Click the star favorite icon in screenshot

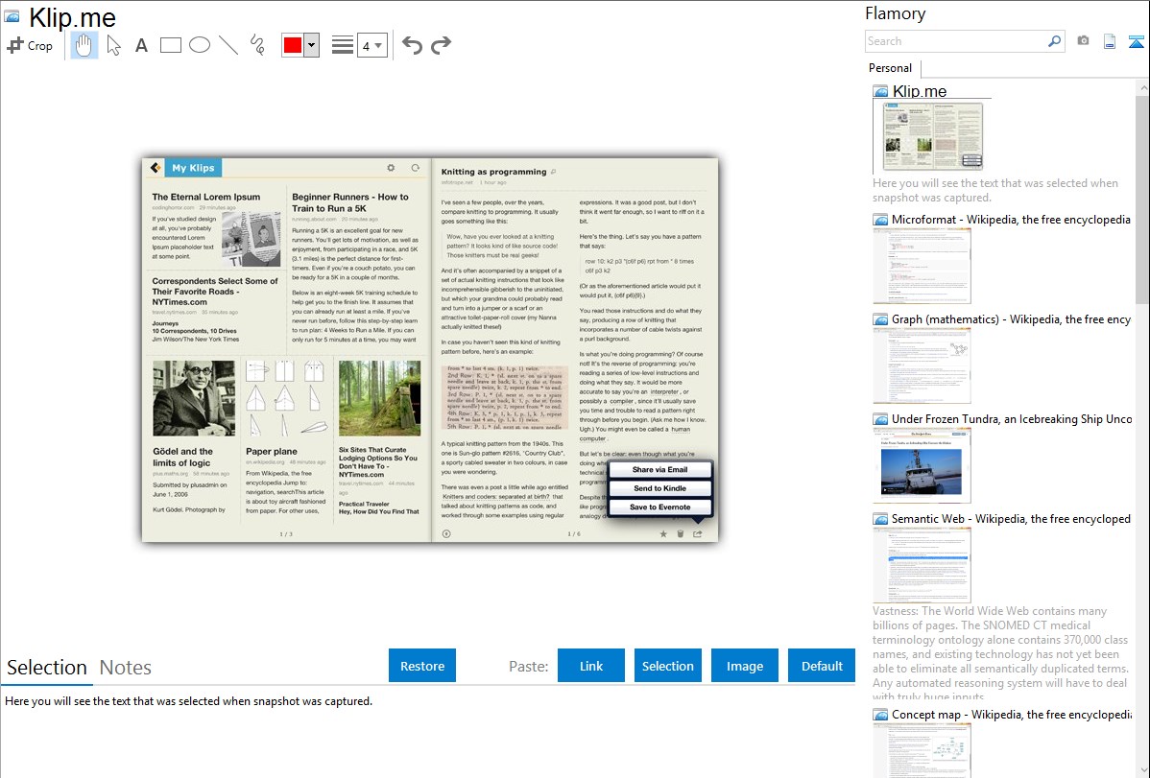pos(663,533)
